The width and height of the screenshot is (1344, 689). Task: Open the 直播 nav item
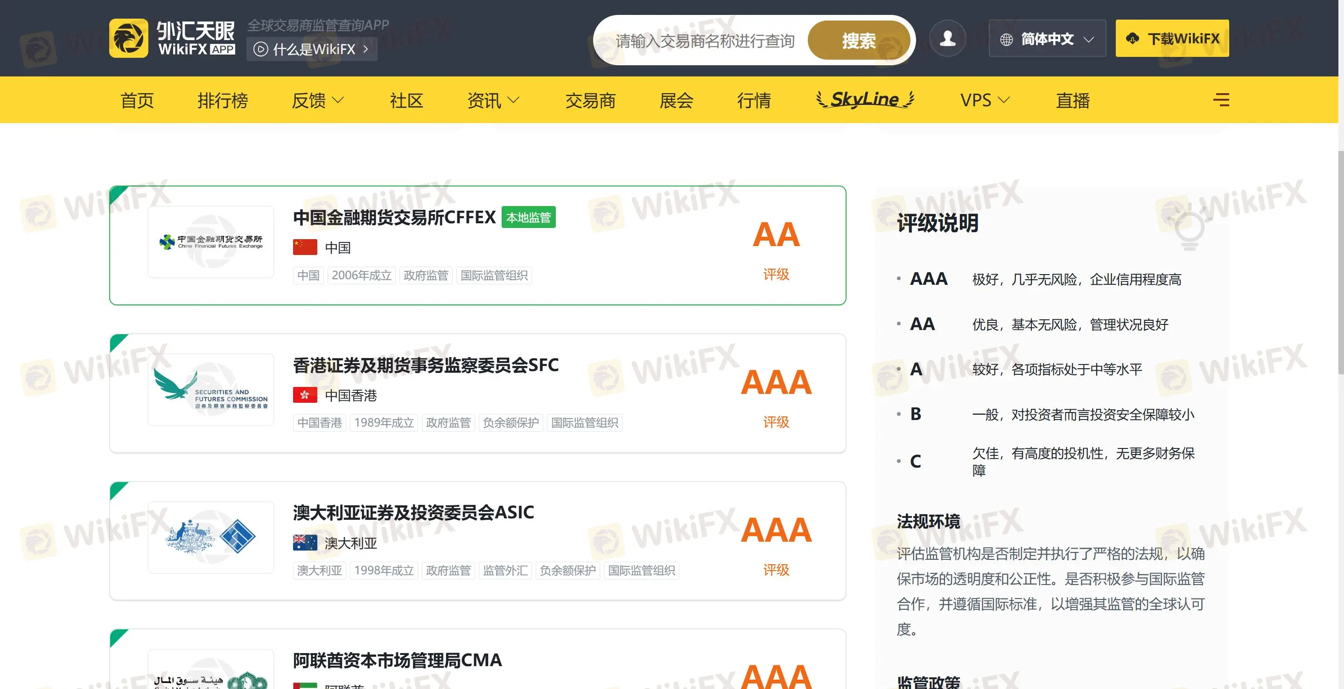[x=1073, y=100]
